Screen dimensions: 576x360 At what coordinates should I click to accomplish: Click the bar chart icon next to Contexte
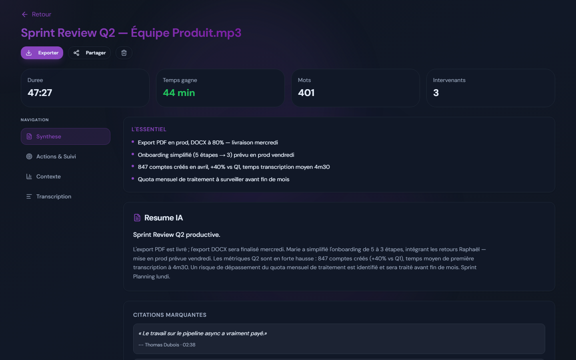[29, 176]
